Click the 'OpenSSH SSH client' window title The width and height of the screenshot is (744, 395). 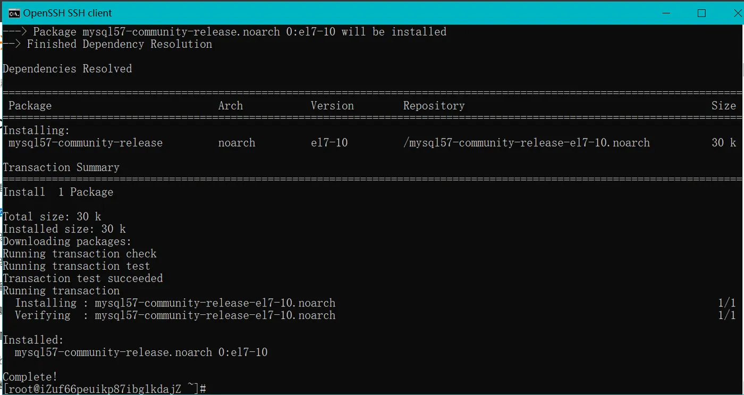tap(68, 13)
